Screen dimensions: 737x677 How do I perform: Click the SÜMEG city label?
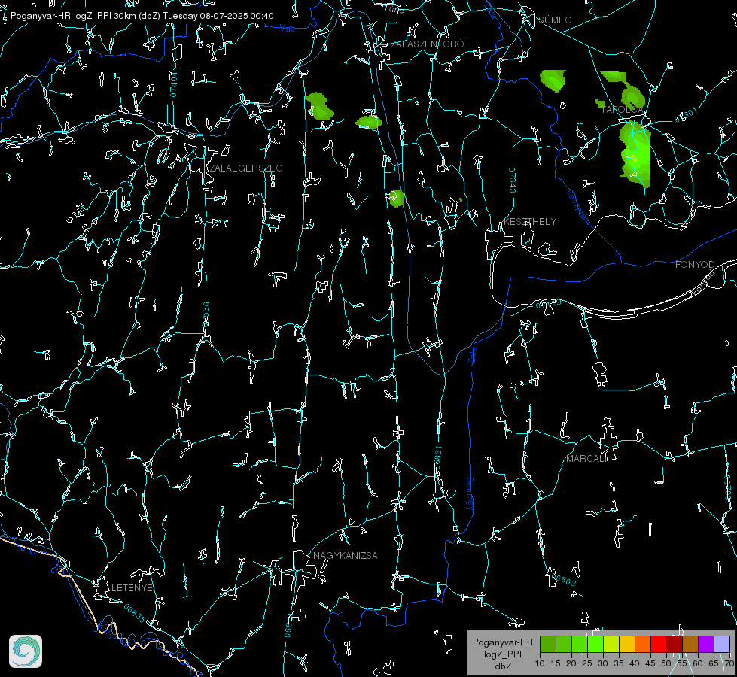point(555,20)
